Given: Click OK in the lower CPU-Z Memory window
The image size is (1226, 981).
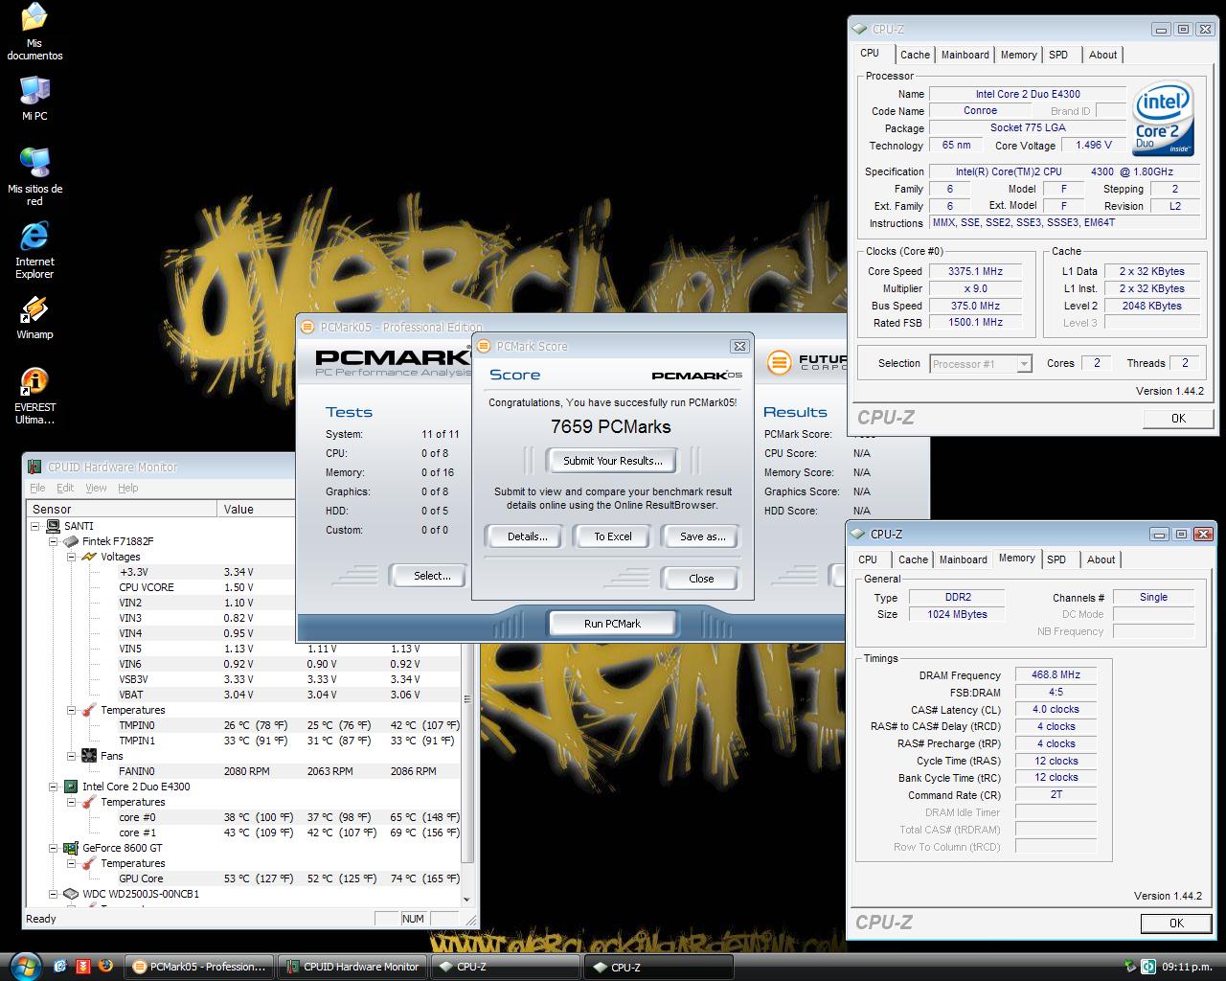Looking at the screenshot, I should tap(1176, 924).
